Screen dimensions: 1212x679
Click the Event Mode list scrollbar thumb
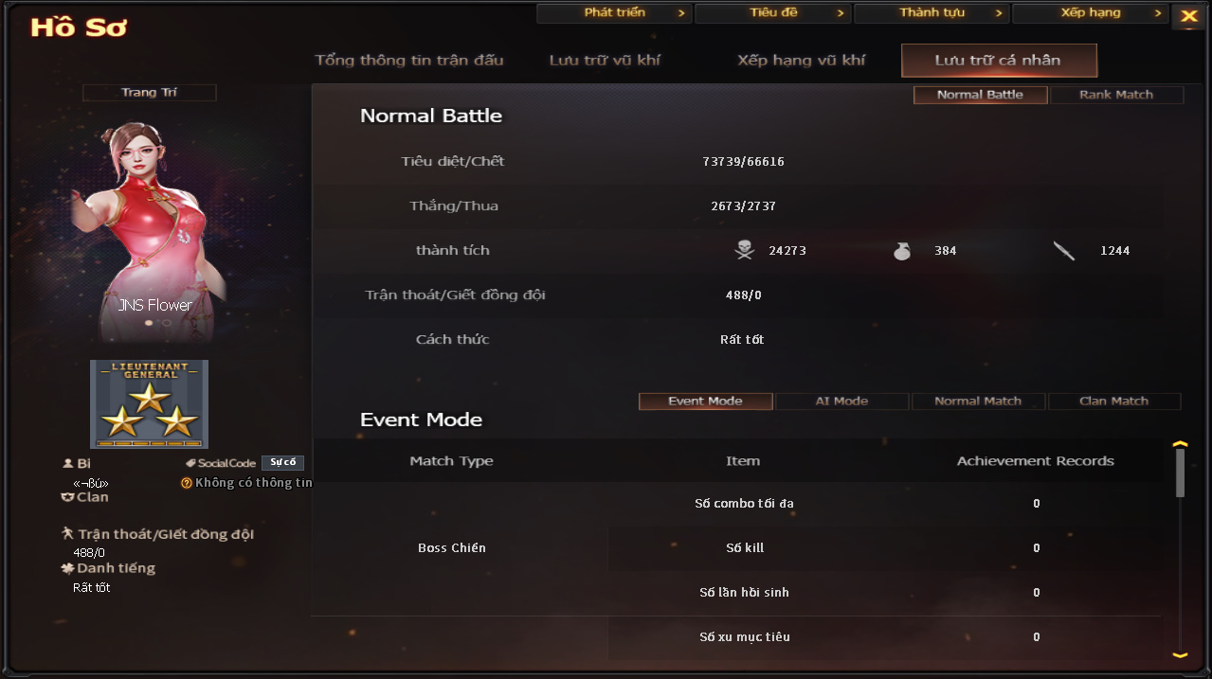[1180, 472]
